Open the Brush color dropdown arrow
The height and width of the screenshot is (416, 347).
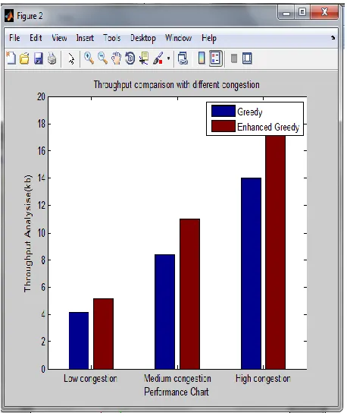(168, 58)
